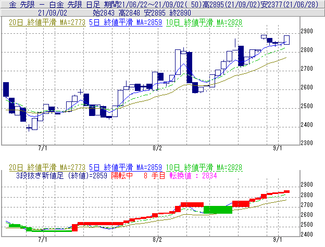The width and height of the screenshot is (325, 247).
Task: Click the 20日 終値平滑 MA=2773 legend in the upper chart
Action: pos(47,22)
